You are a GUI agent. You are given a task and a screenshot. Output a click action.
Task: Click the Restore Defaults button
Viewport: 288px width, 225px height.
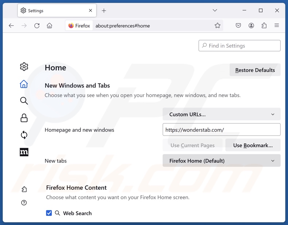[255, 70]
